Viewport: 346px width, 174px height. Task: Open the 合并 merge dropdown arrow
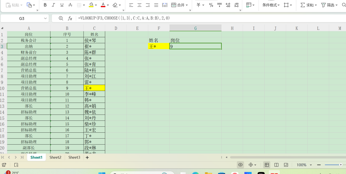tap(187, 5)
